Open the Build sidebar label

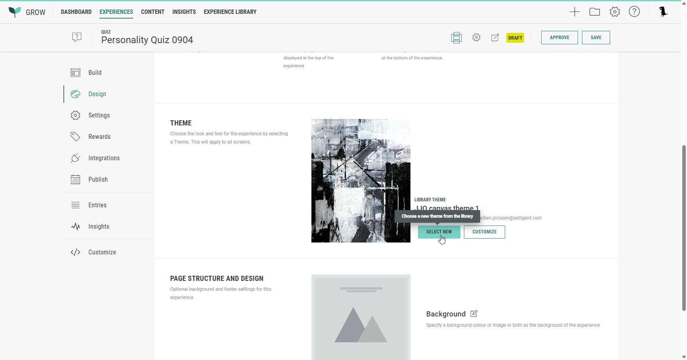(x=95, y=73)
